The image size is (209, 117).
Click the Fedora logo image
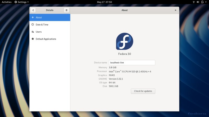click(x=125, y=41)
